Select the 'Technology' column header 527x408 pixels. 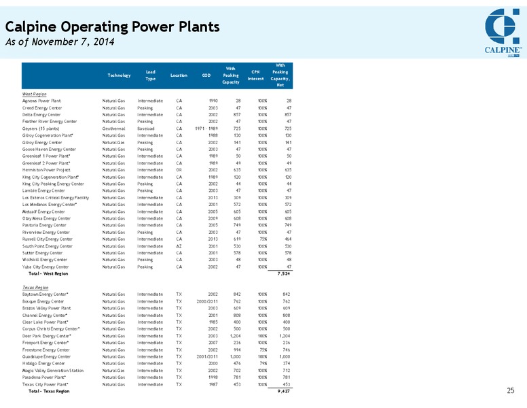pyautogui.click(x=119, y=75)
